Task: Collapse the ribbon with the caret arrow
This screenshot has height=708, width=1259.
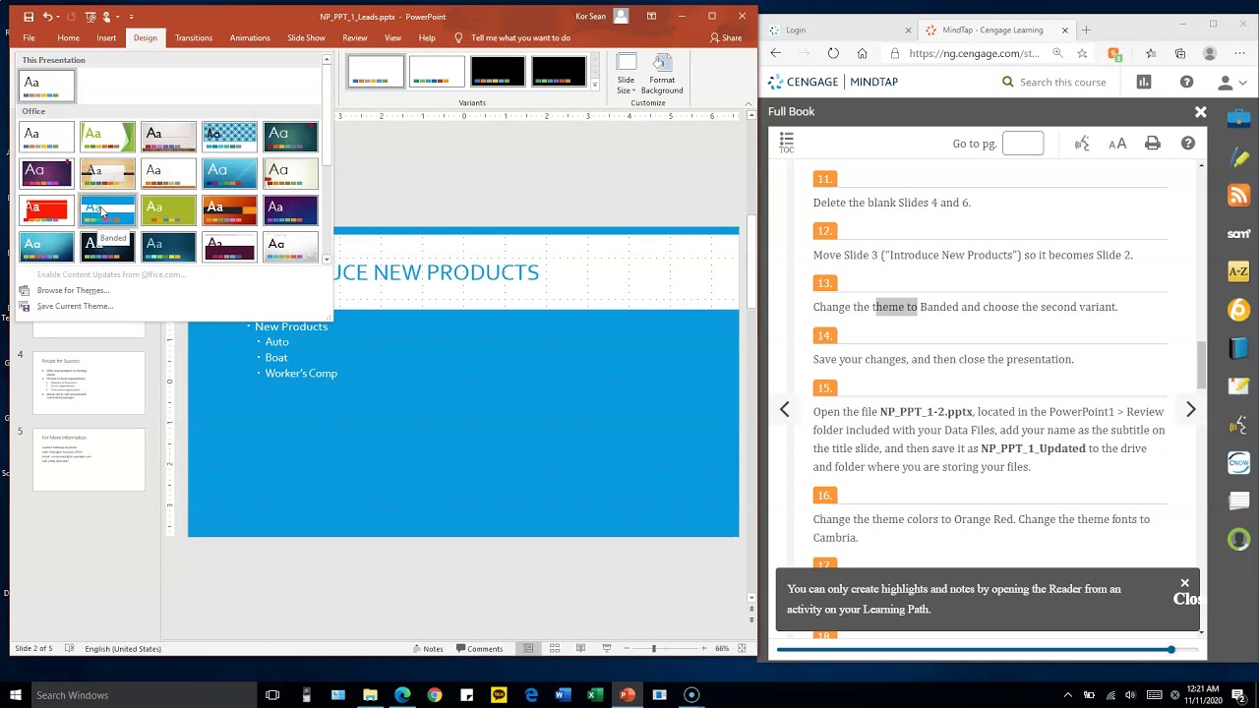Action: [748, 103]
